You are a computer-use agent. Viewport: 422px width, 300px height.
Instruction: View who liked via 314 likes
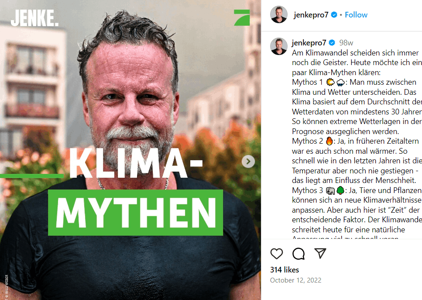click(285, 270)
